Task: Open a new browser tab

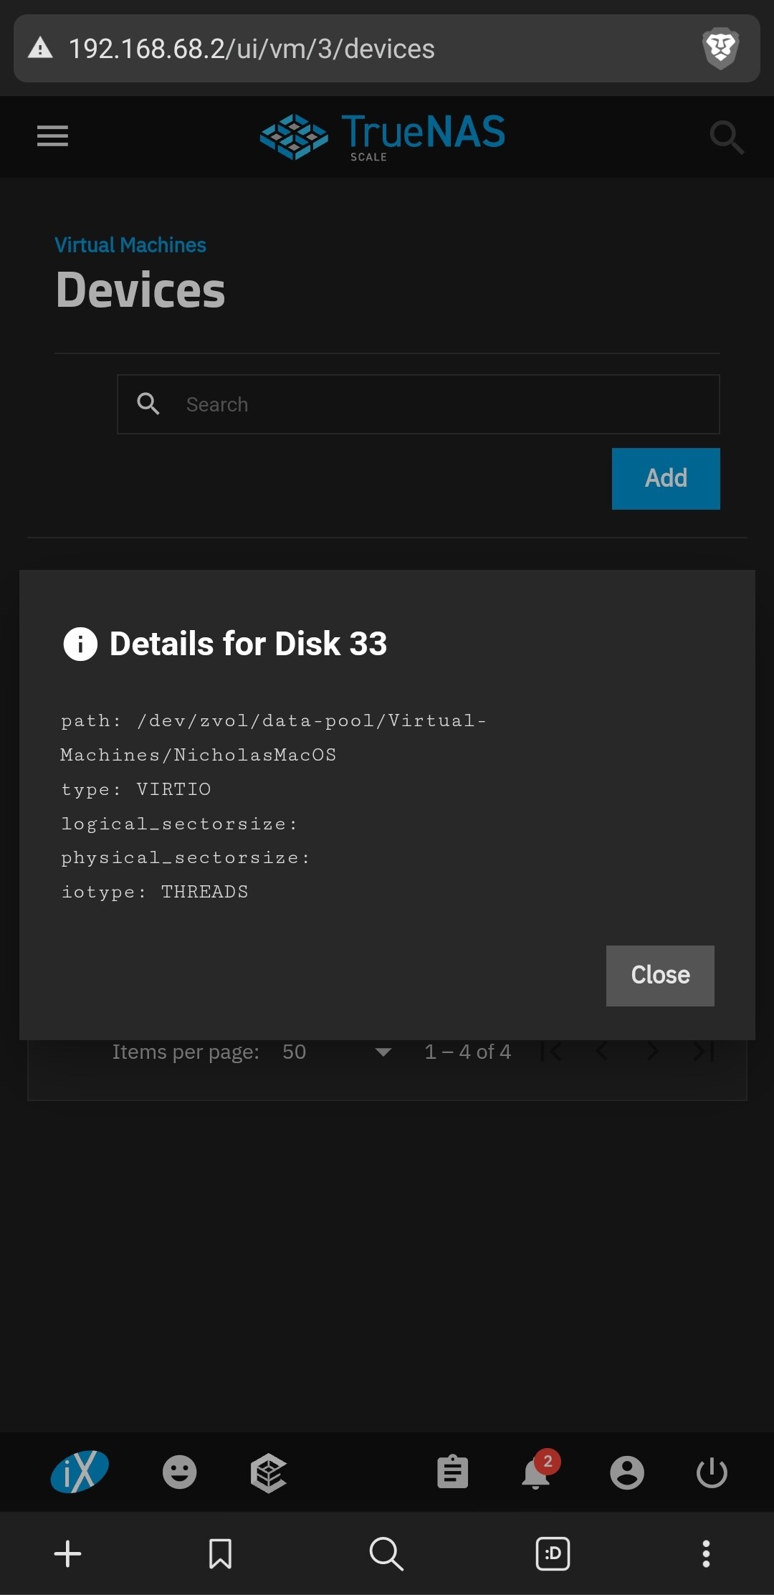Action: pyautogui.click(x=68, y=1553)
